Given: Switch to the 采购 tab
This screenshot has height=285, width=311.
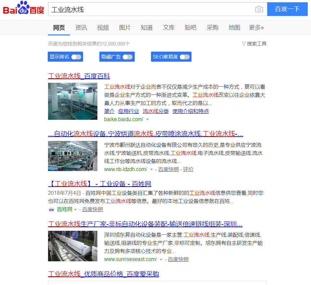Looking at the screenshot, I should coord(212,28).
